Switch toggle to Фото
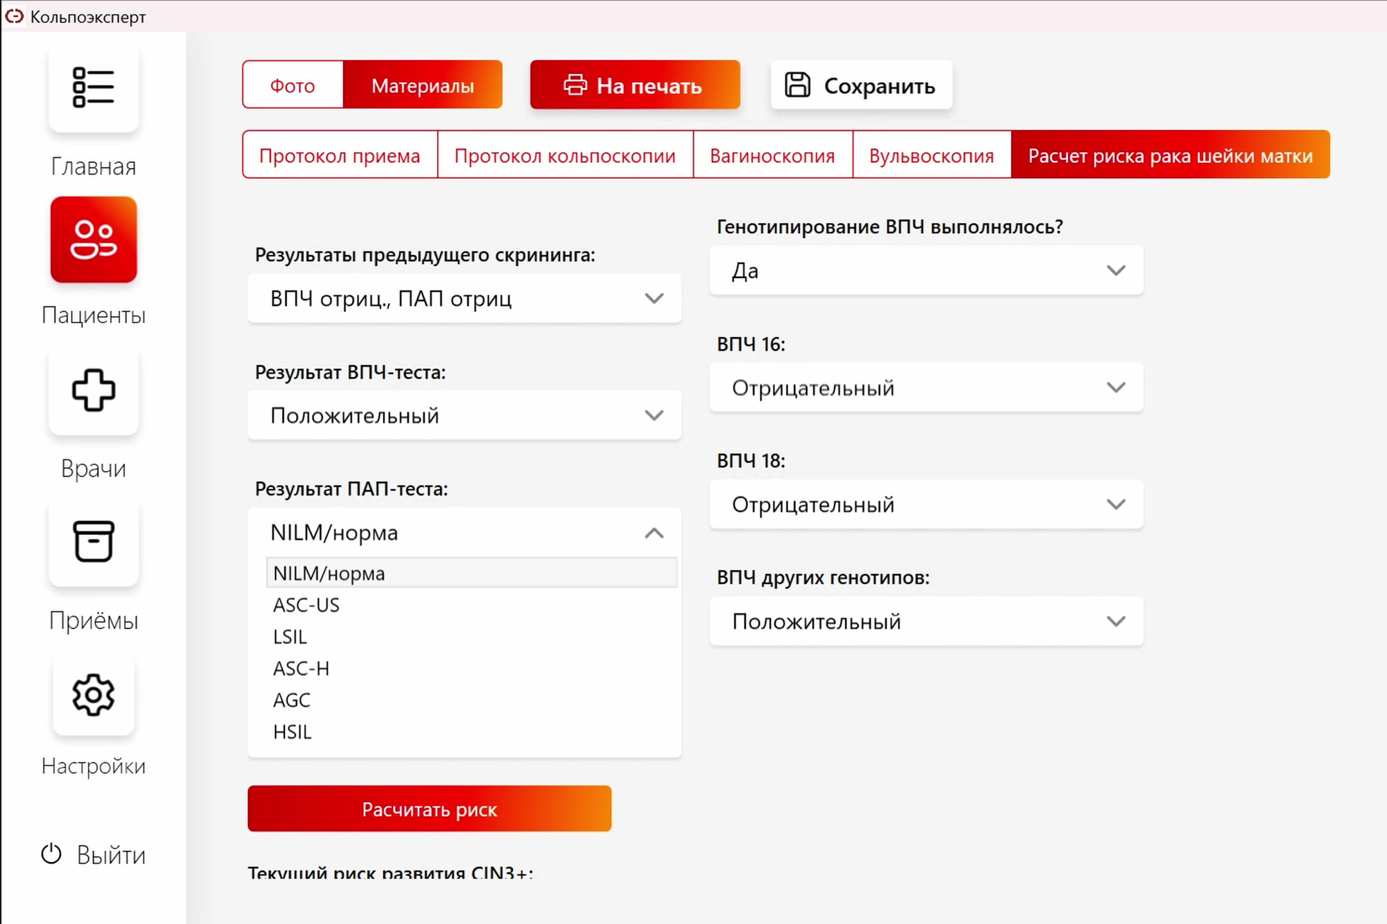This screenshot has width=1387, height=924. [292, 85]
